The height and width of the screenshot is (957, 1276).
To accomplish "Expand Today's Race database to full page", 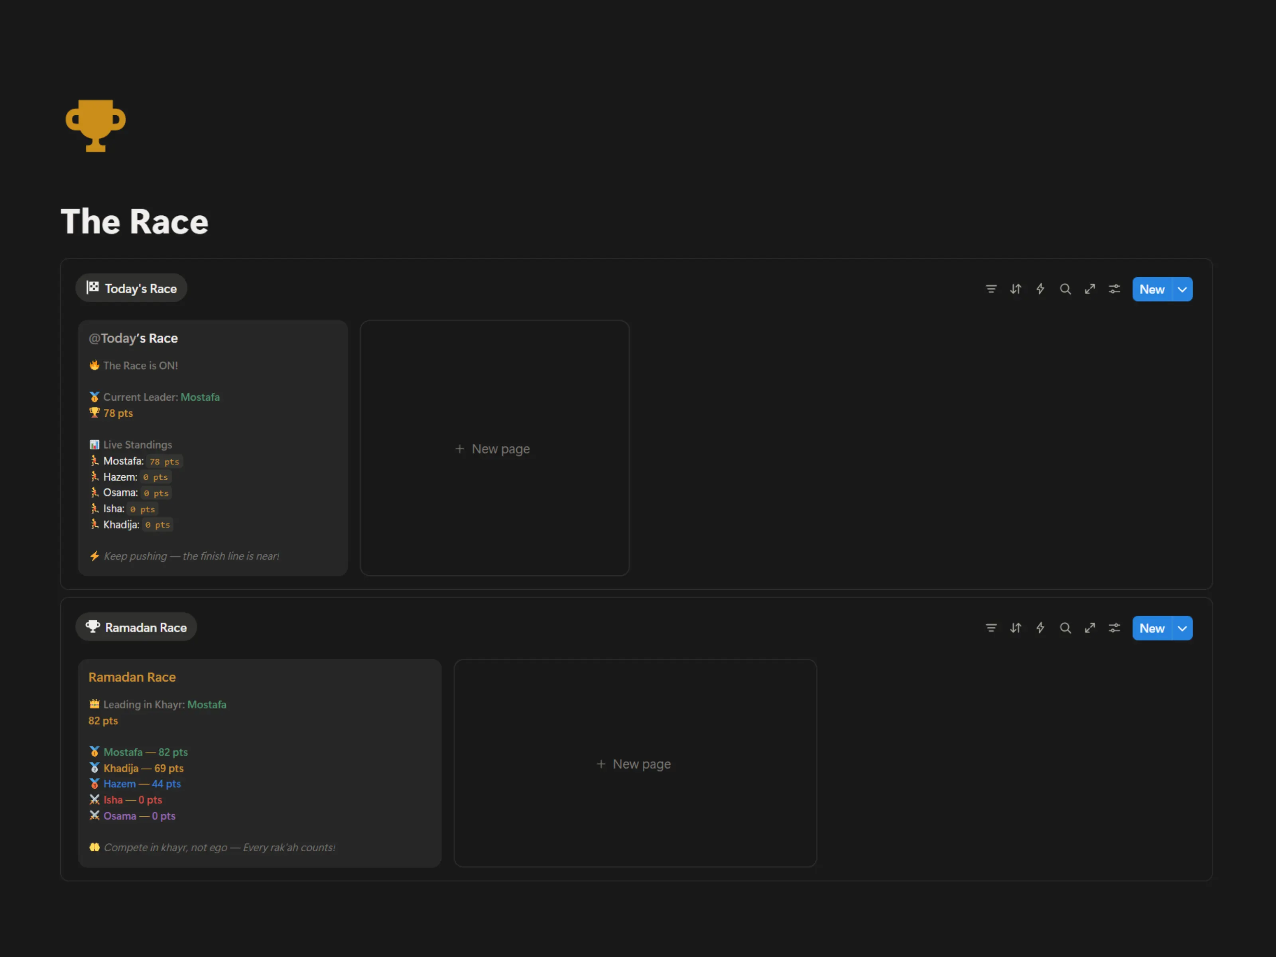I will 1090,289.
